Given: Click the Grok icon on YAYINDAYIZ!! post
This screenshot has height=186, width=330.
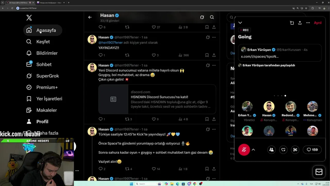Looking at the screenshot, I should click(x=208, y=37).
